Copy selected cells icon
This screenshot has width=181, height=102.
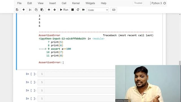[36, 10]
